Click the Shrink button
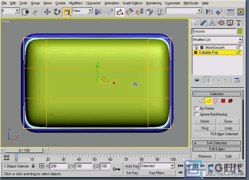 coord(205,121)
